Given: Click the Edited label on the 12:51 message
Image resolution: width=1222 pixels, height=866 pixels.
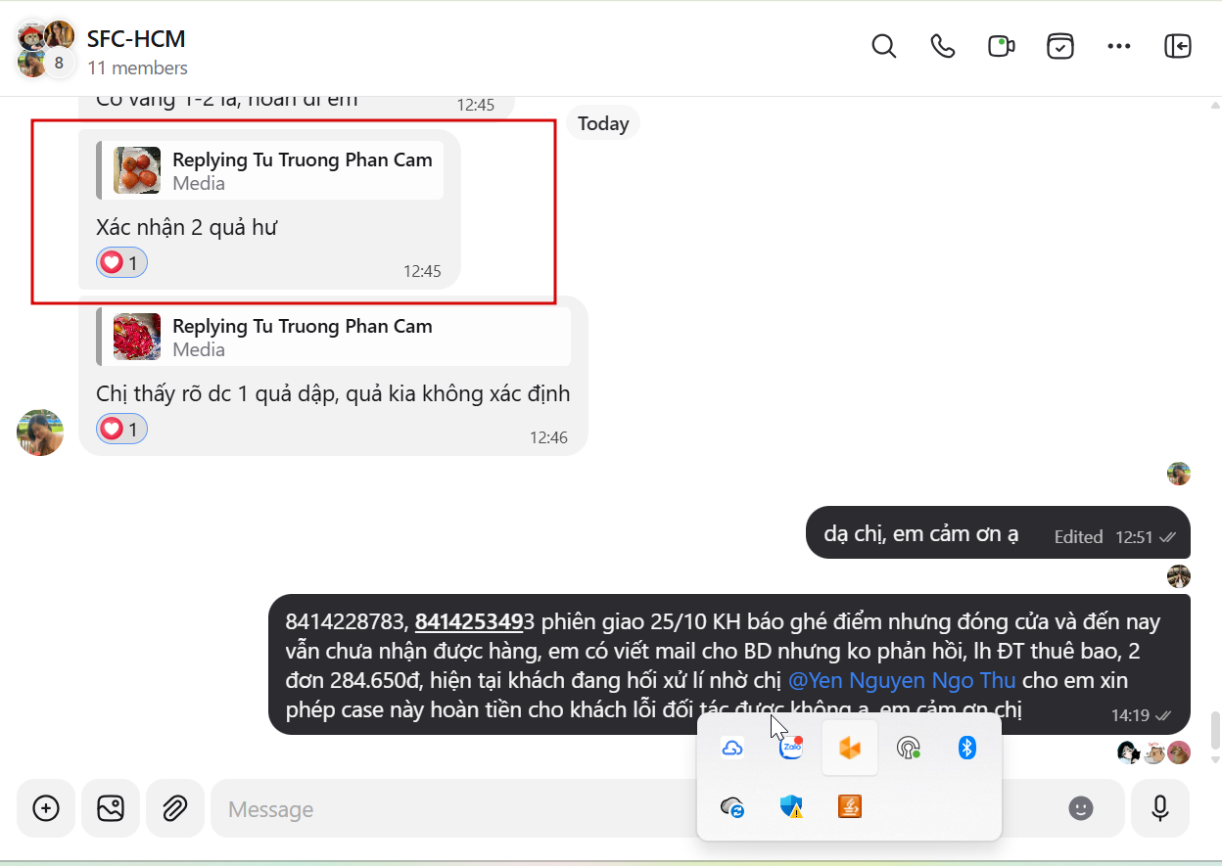Looking at the screenshot, I should (1078, 537).
